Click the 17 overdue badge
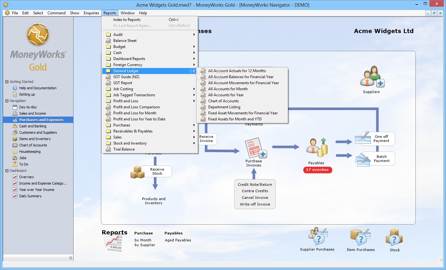Screen dimensions: 446x270 pyautogui.click(x=317, y=170)
